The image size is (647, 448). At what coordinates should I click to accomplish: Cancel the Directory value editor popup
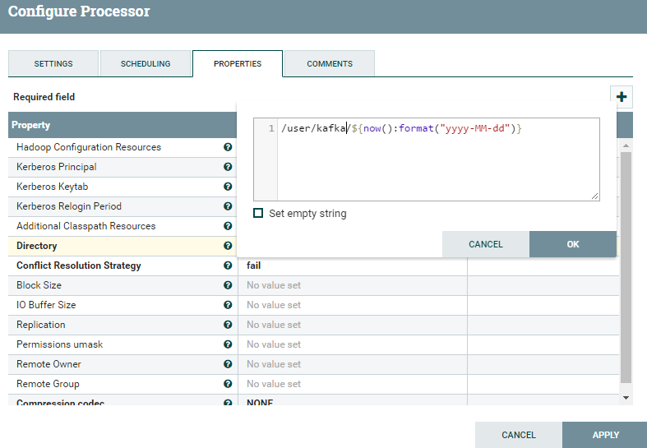[485, 244]
